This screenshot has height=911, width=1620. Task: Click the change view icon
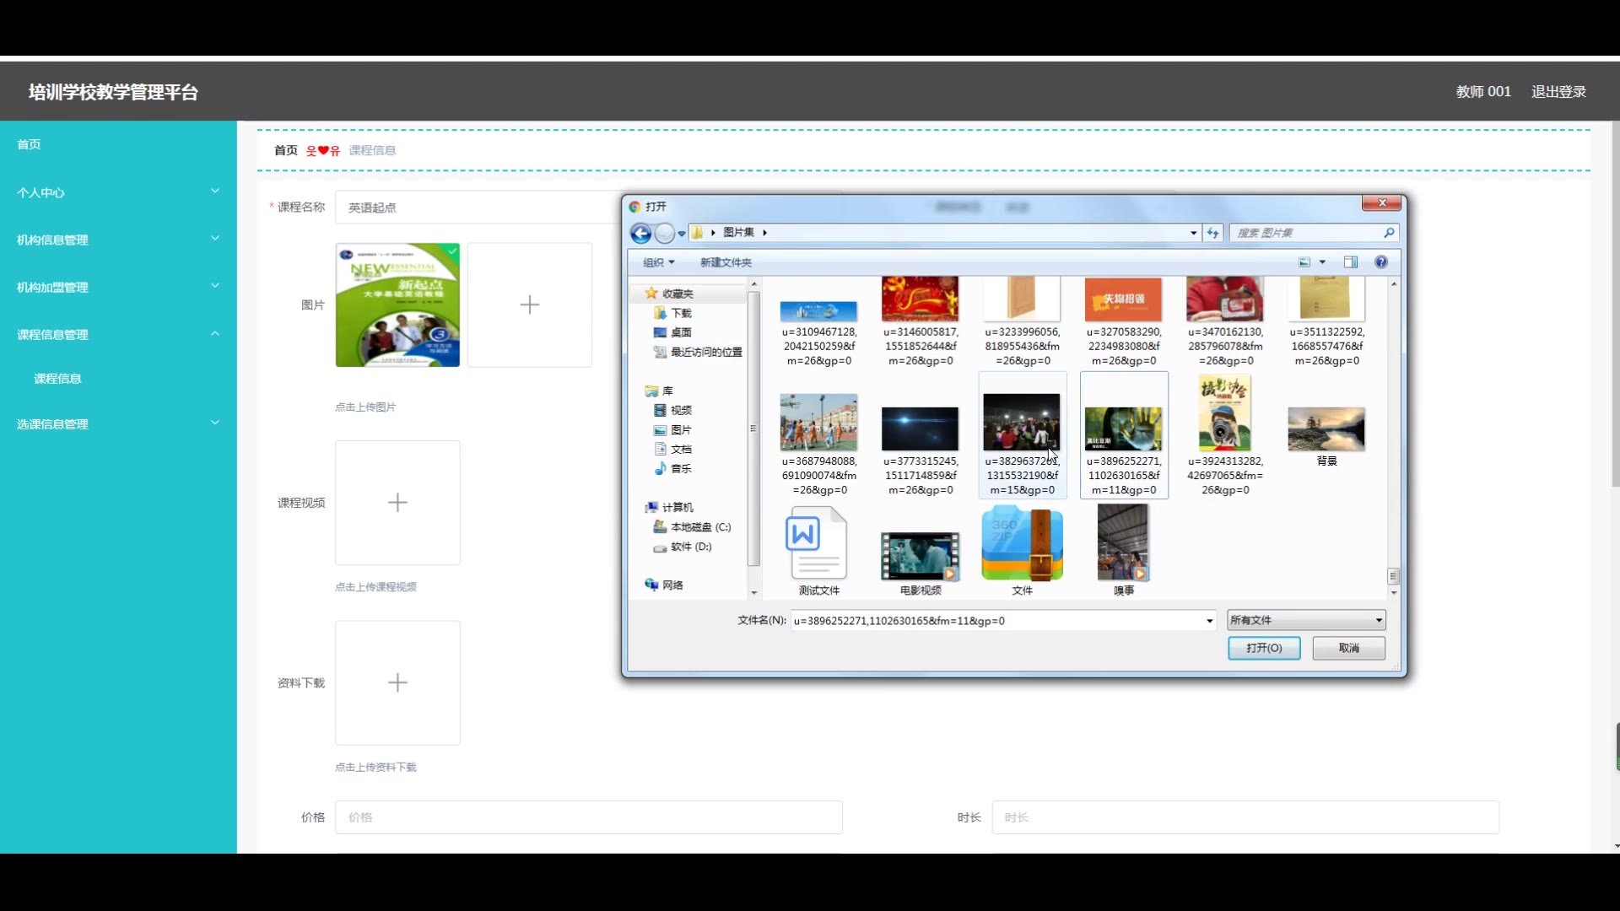pyautogui.click(x=1304, y=262)
